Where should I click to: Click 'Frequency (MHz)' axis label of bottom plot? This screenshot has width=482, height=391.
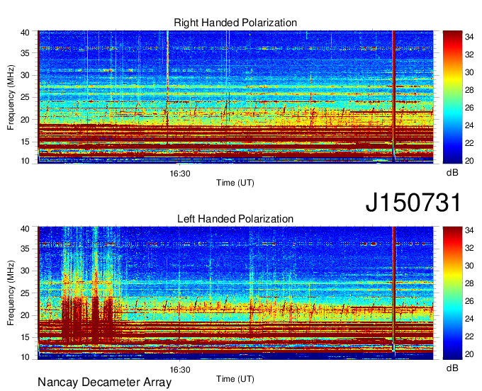11,293
